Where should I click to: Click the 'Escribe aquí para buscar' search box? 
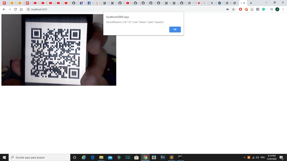40,157
